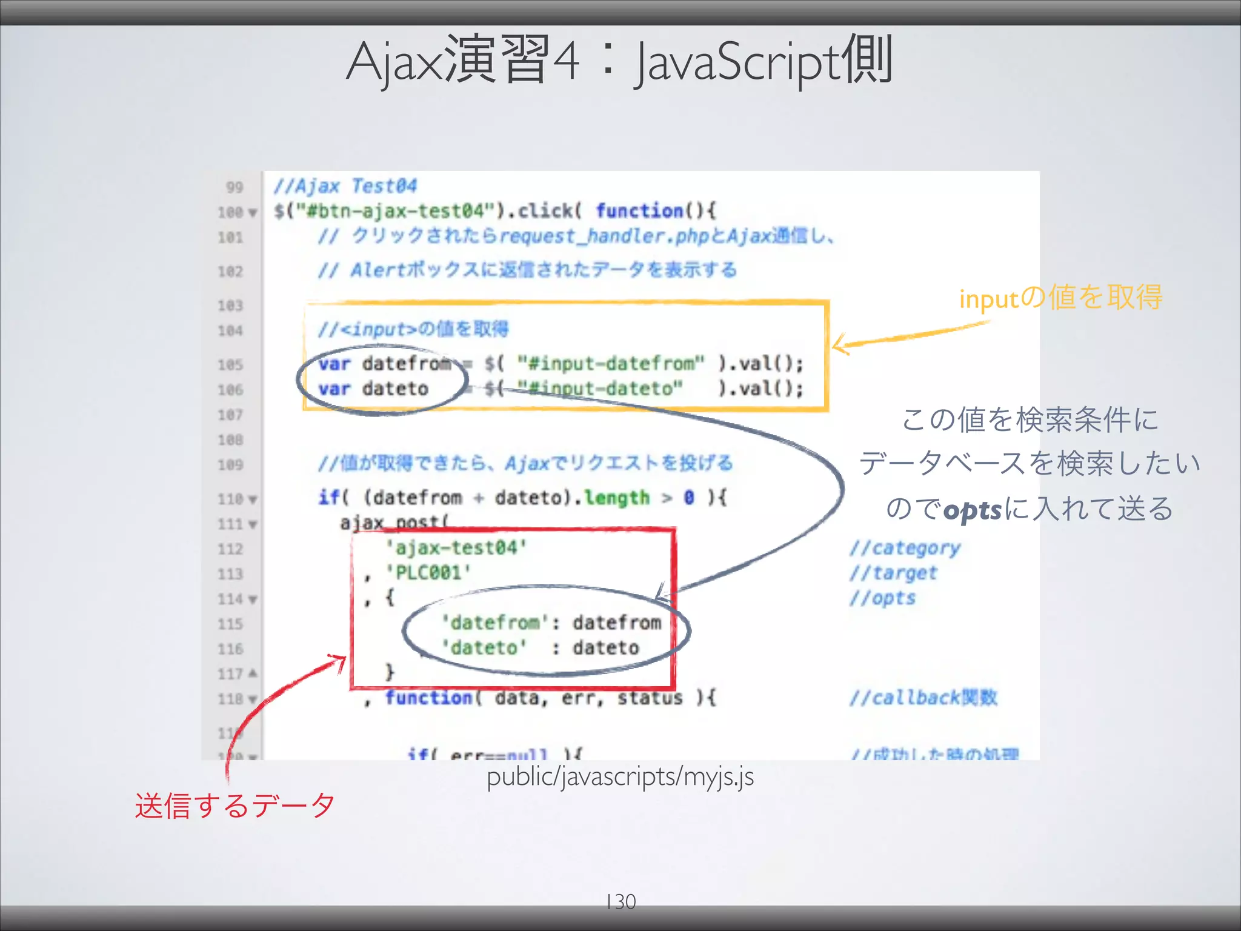Image resolution: width=1241 pixels, height=931 pixels.
Task: Collapse the fold arrow at line 110
Action: 253,500
